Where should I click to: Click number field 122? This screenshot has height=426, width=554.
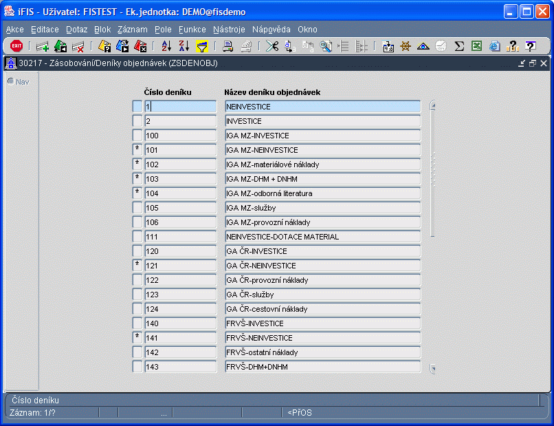click(x=181, y=280)
